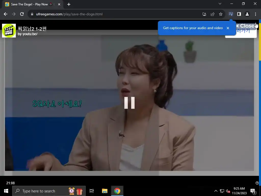Open the clock showing 9:25 AM
The height and width of the screenshot is (196, 261).
click(239, 191)
